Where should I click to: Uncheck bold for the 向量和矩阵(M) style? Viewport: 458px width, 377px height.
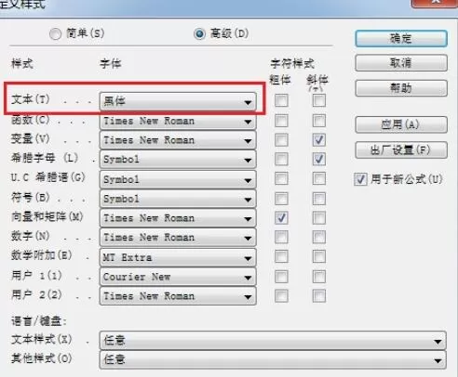[x=281, y=218]
